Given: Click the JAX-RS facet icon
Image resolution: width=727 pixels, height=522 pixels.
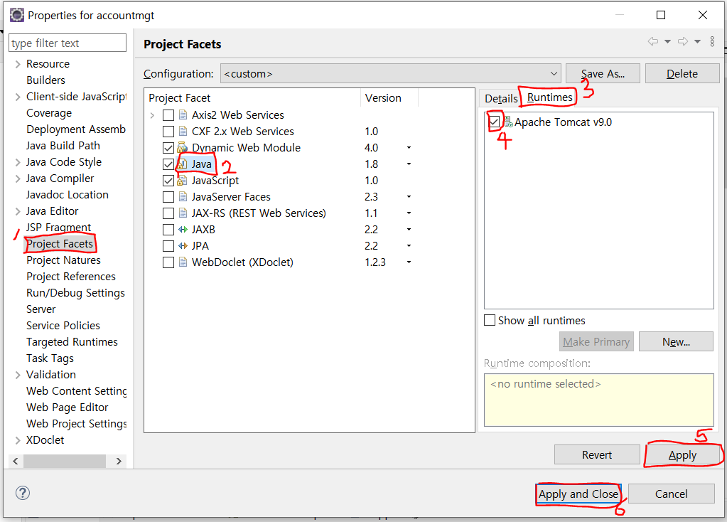Looking at the screenshot, I should tap(183, 213).
